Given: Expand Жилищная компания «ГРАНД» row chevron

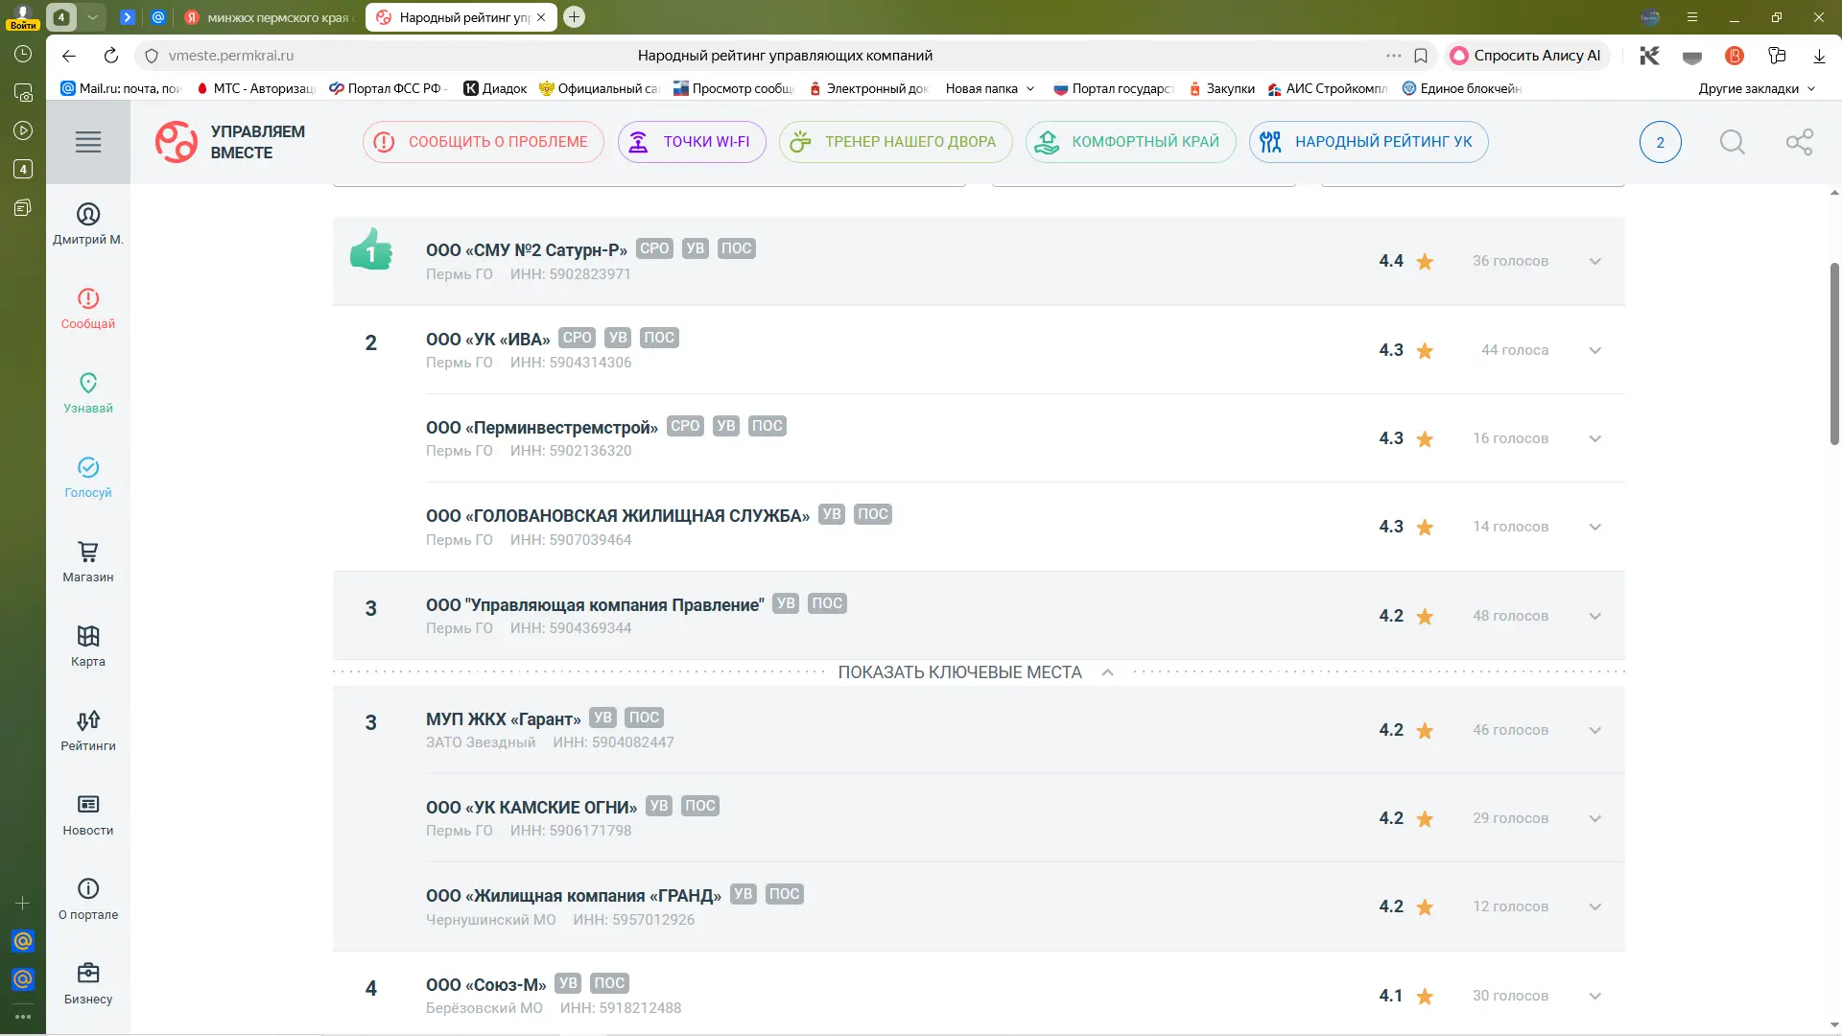Looking at the screenshot, I should point(1594,907).
